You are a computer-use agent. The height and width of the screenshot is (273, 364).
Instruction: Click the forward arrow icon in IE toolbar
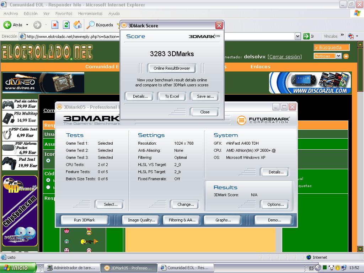point(37,25)
